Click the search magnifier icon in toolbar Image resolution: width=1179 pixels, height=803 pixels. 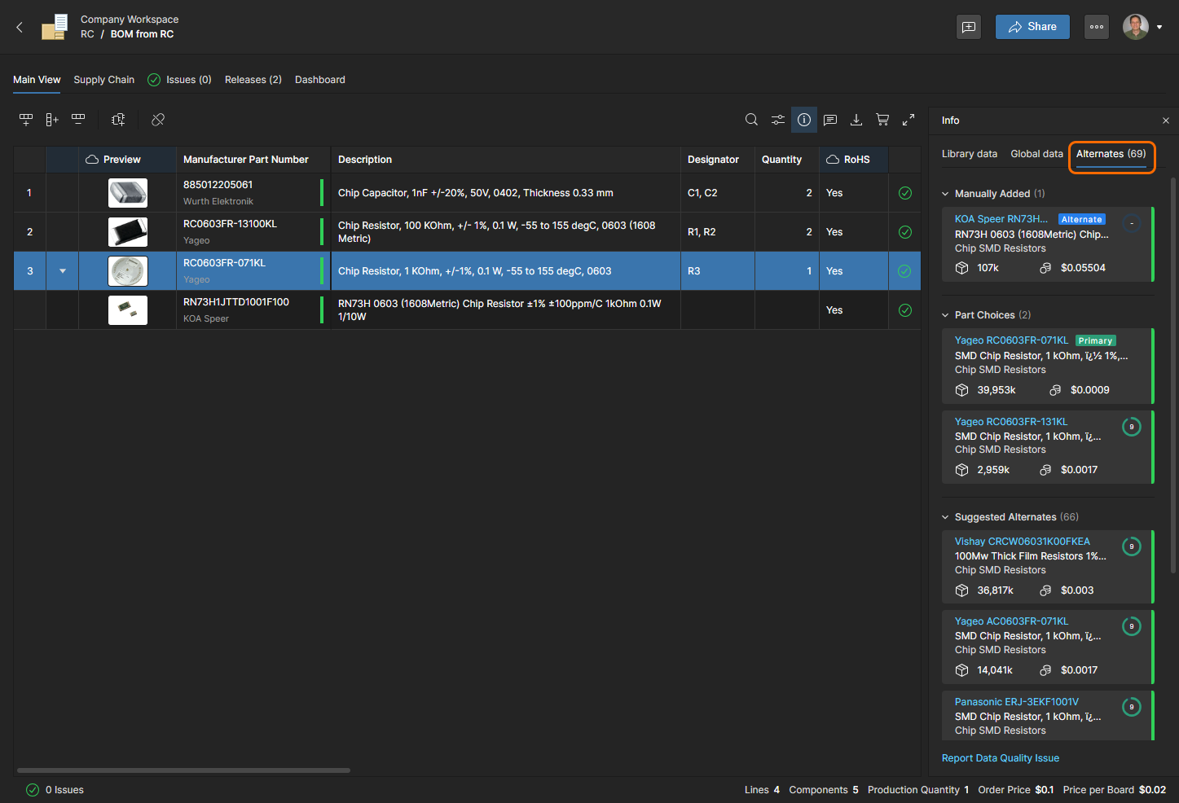[x=751, y=120]
